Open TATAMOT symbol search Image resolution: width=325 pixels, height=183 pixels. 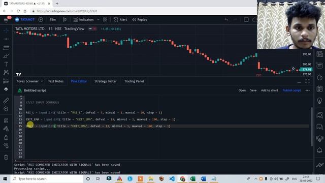point(25,19)
